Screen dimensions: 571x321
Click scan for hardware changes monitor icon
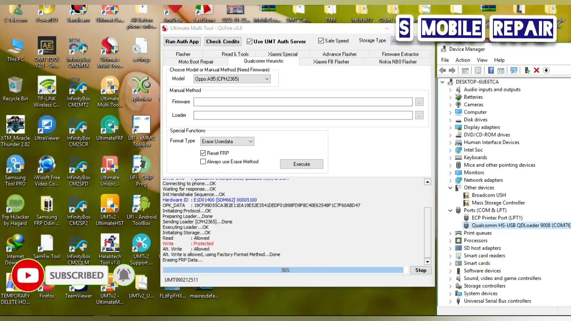click(514, 70)
